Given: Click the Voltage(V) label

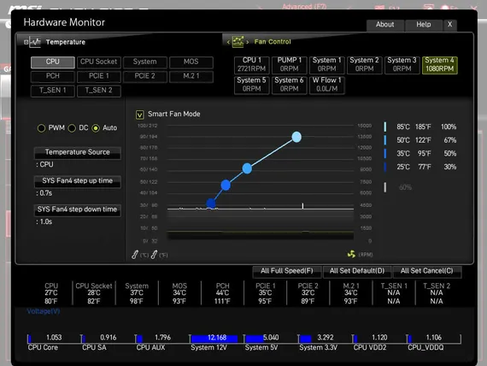Looking at the screenshot, I should (44, 311).
